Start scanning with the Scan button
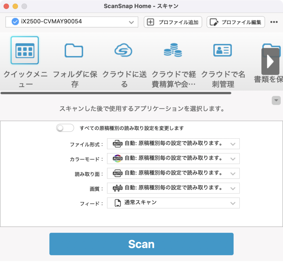 pos(141,244)
